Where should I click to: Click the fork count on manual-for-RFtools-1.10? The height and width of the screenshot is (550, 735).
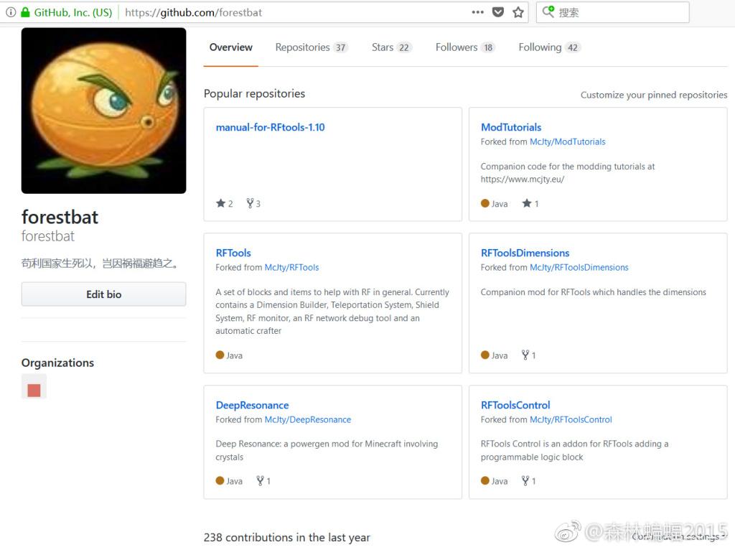click(253, 203)
